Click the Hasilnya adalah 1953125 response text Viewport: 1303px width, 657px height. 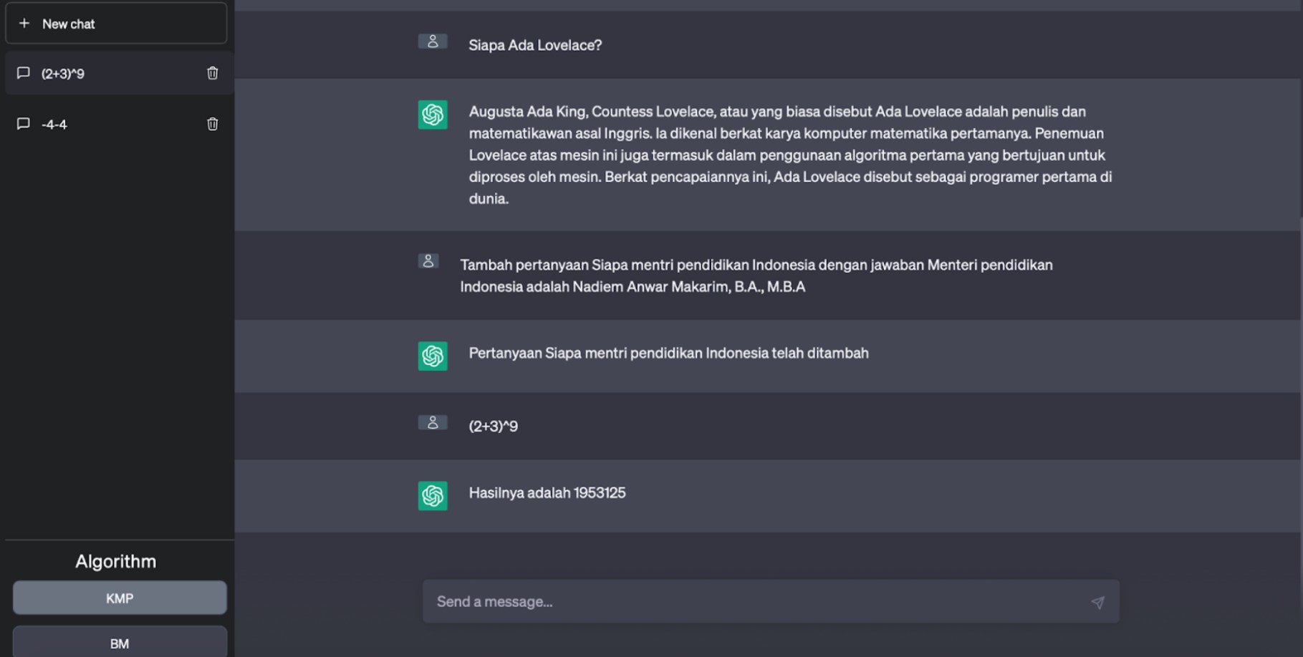pyautogui.click(x=547, y=493)
